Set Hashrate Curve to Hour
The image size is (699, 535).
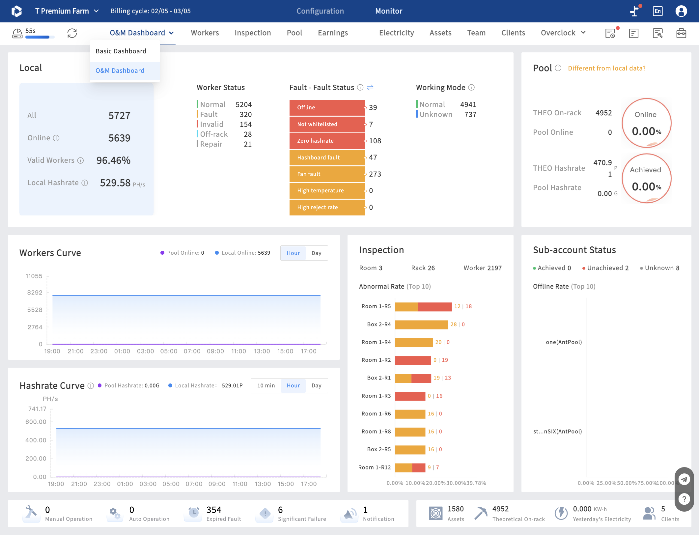293,385
